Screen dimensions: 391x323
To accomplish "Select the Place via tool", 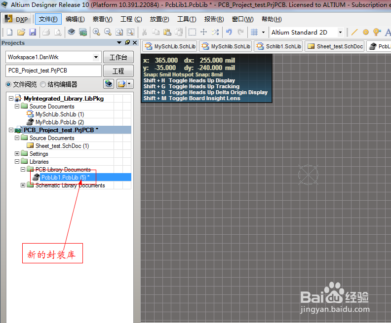I will (377, 32).
